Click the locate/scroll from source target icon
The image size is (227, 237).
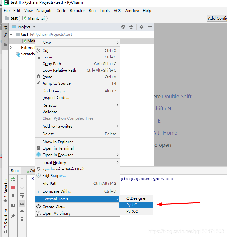point(123,27)
